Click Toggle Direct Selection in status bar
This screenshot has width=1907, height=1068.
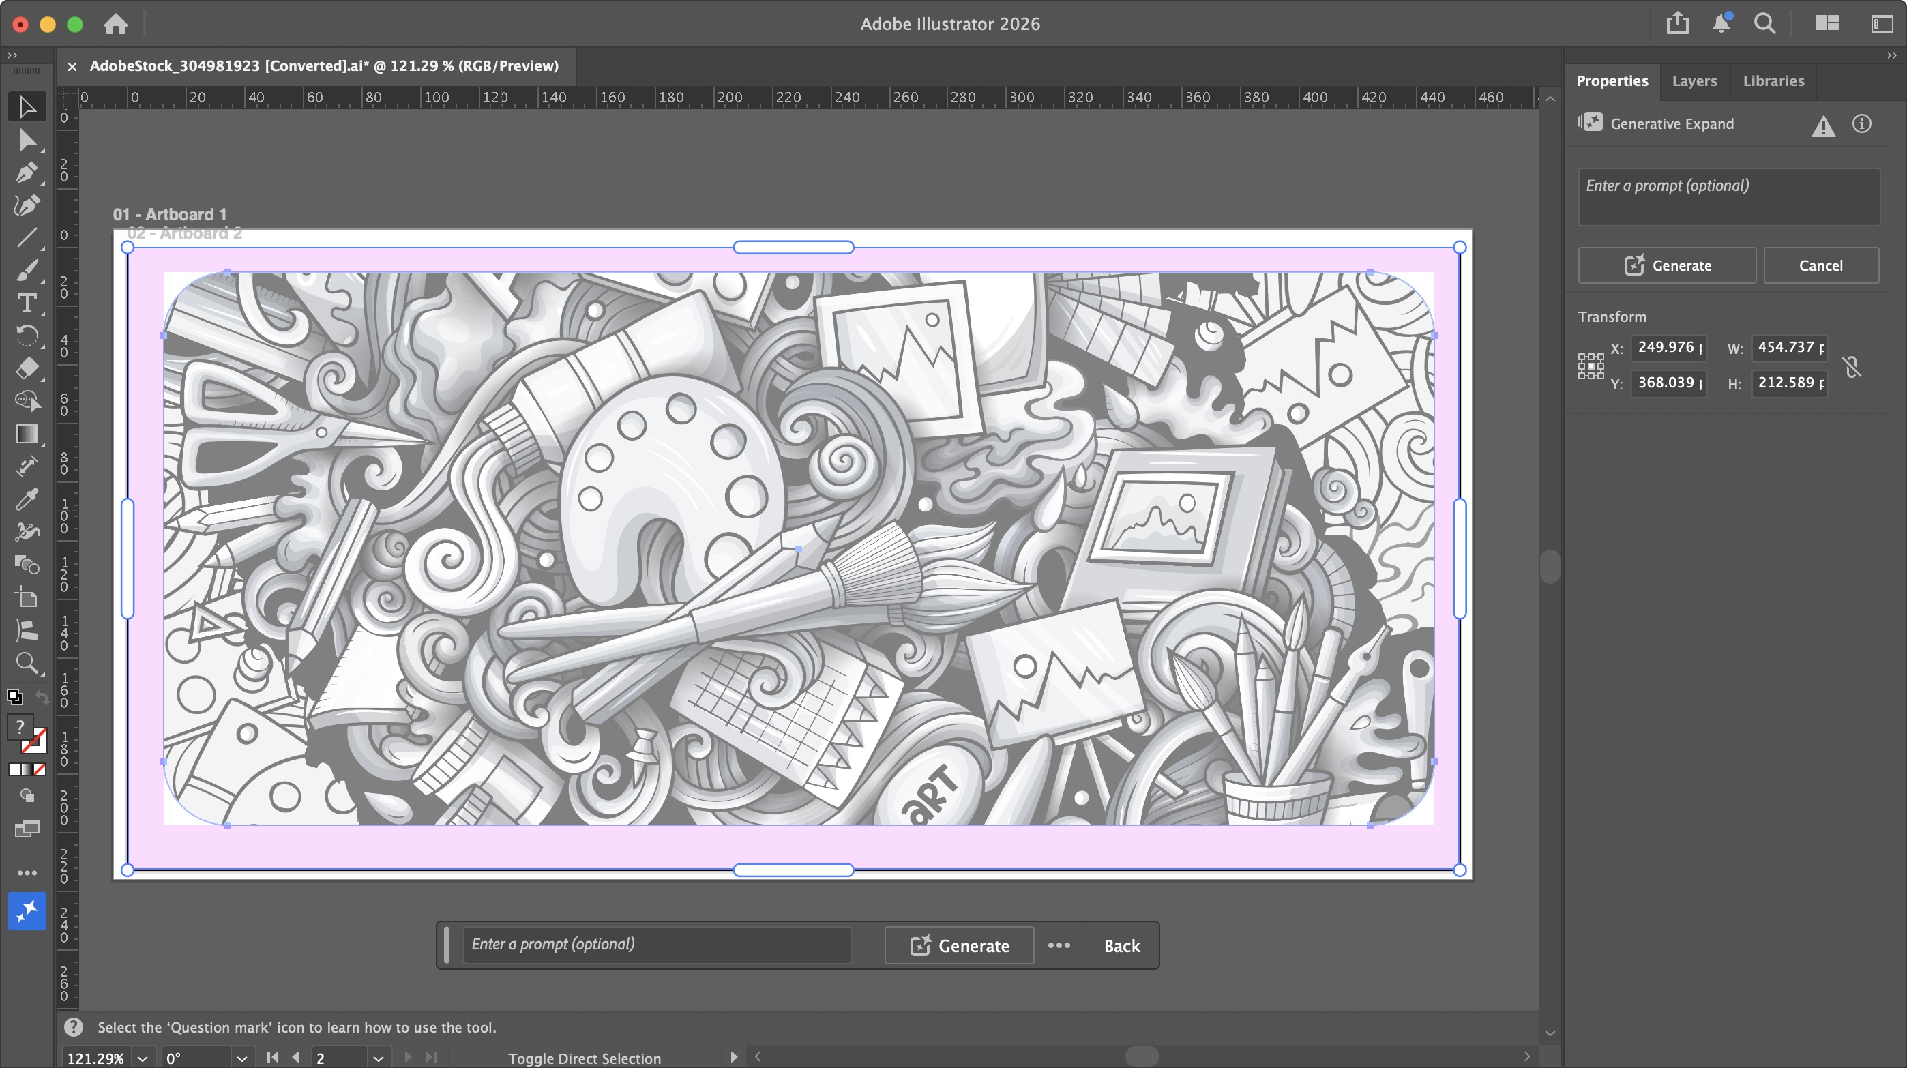[585, 1058]
